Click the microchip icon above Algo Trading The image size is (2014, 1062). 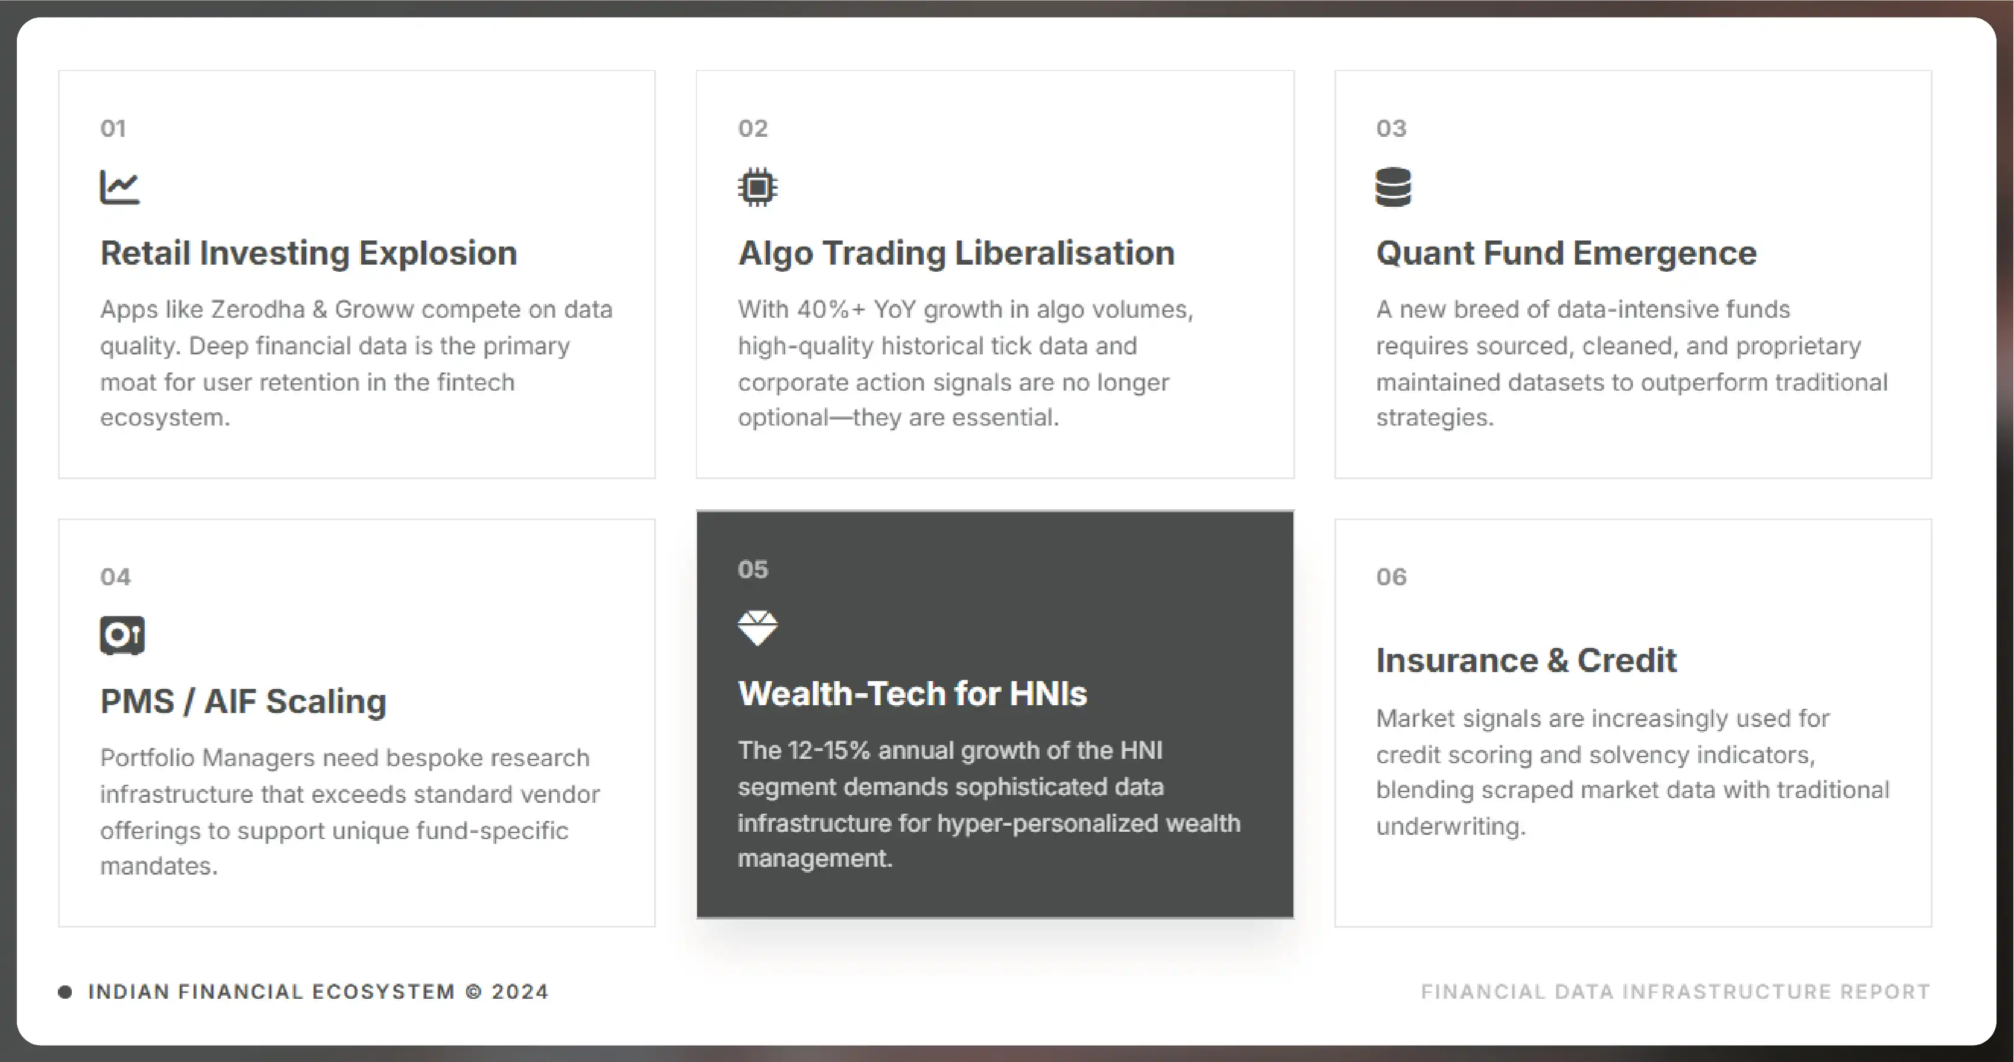pyautogui.click(x=757, y=187)
